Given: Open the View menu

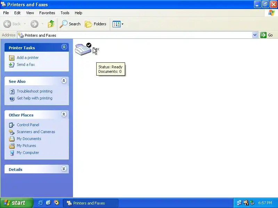Looking at the screenshot, I should click(30, 13).
